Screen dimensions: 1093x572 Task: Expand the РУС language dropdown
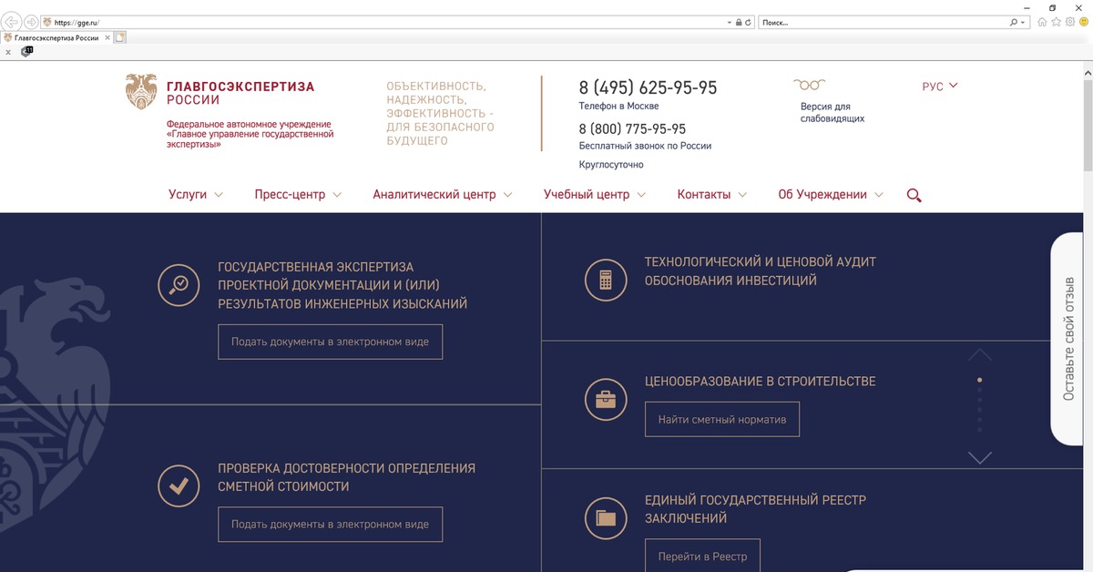tap(940, 87)
